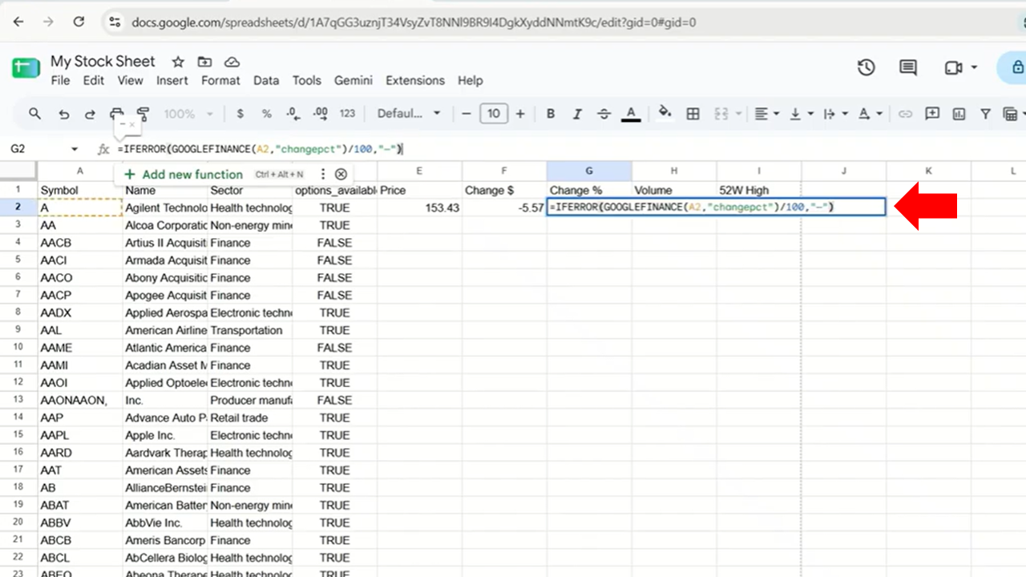Star the My Stock Sheet document
Viewport: 1026px width, 577px height.
pos(178,62)
